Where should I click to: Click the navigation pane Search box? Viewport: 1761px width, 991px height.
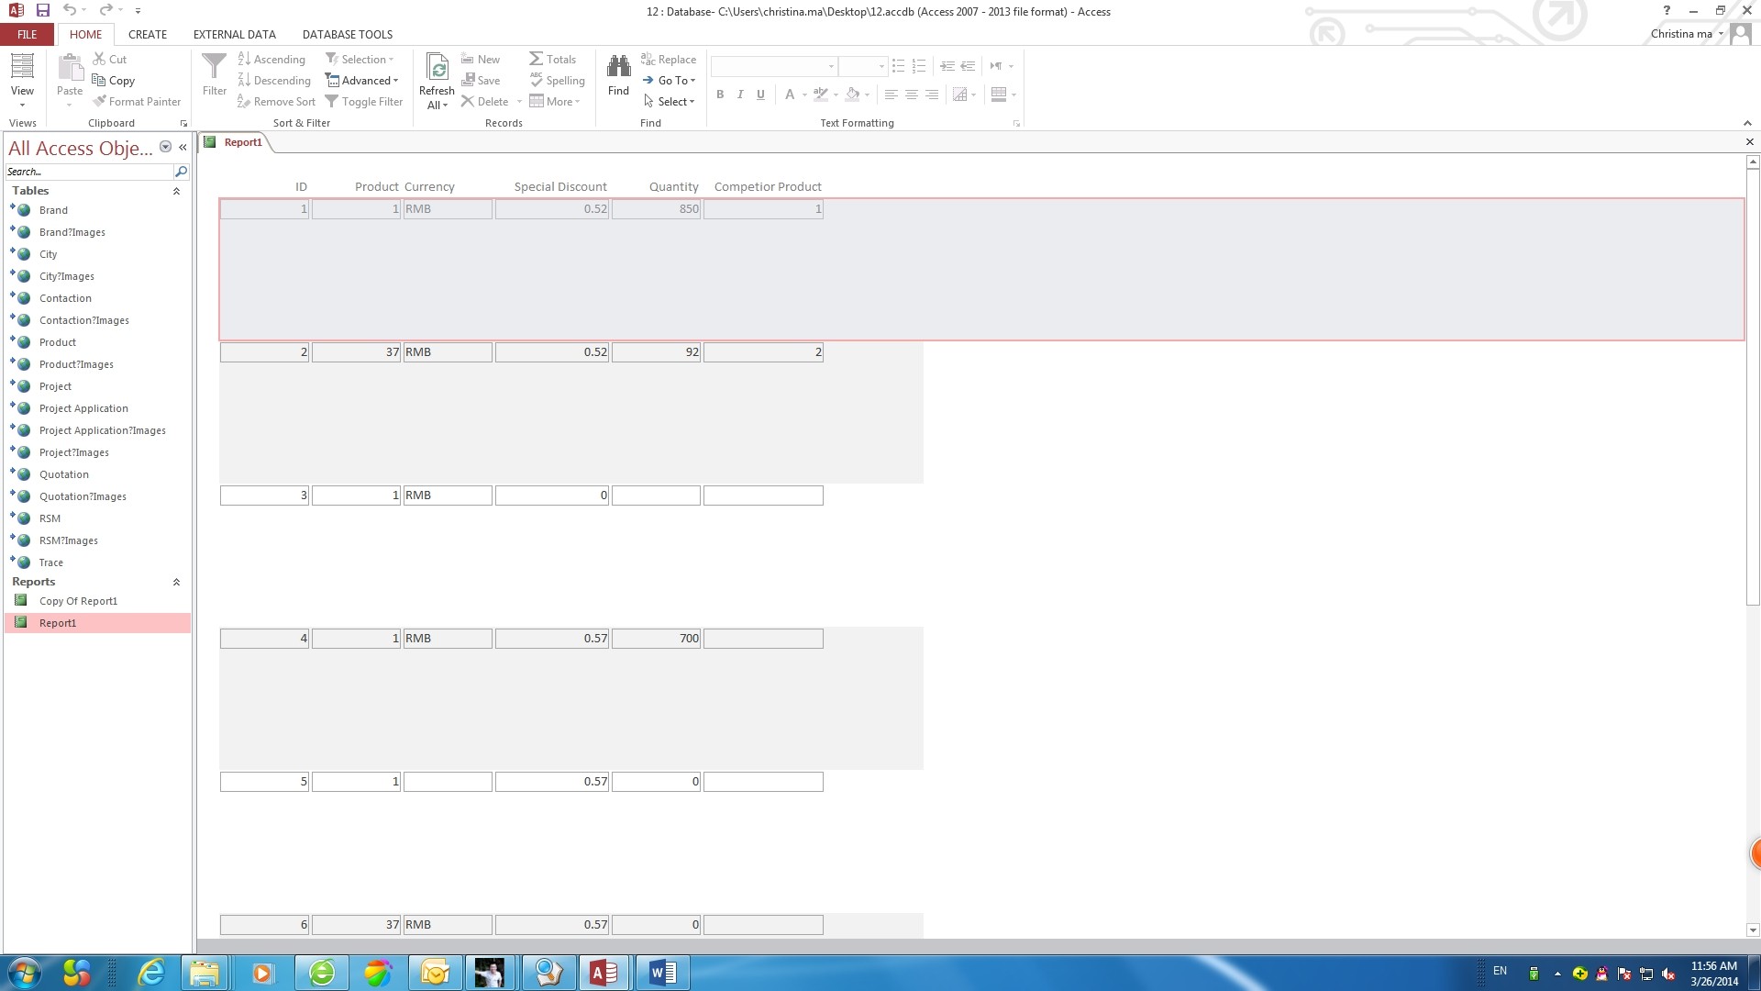pos(89,172)
